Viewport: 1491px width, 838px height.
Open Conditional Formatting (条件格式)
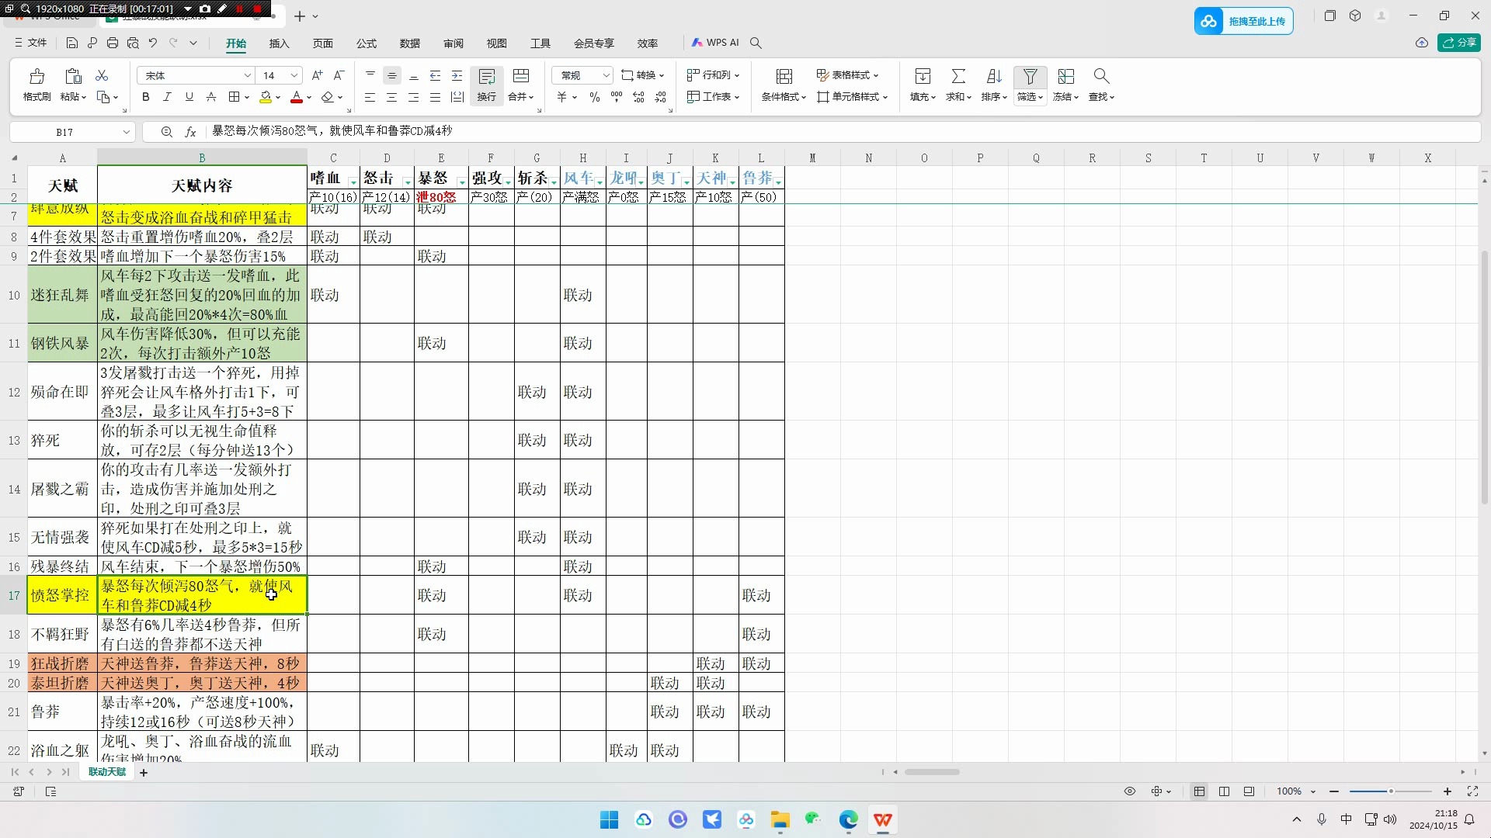[784, 85]
